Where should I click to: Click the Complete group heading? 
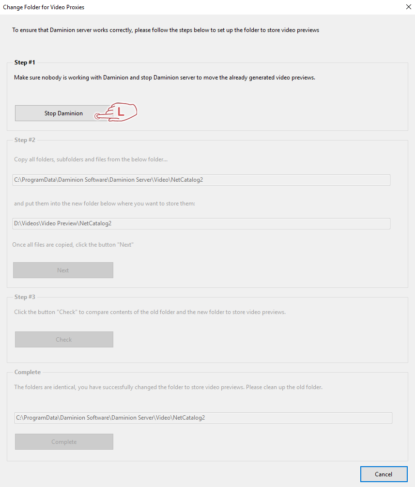28,372
